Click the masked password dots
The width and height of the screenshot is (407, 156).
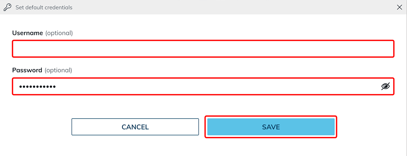pyautogui.click(x=37, y=86)
